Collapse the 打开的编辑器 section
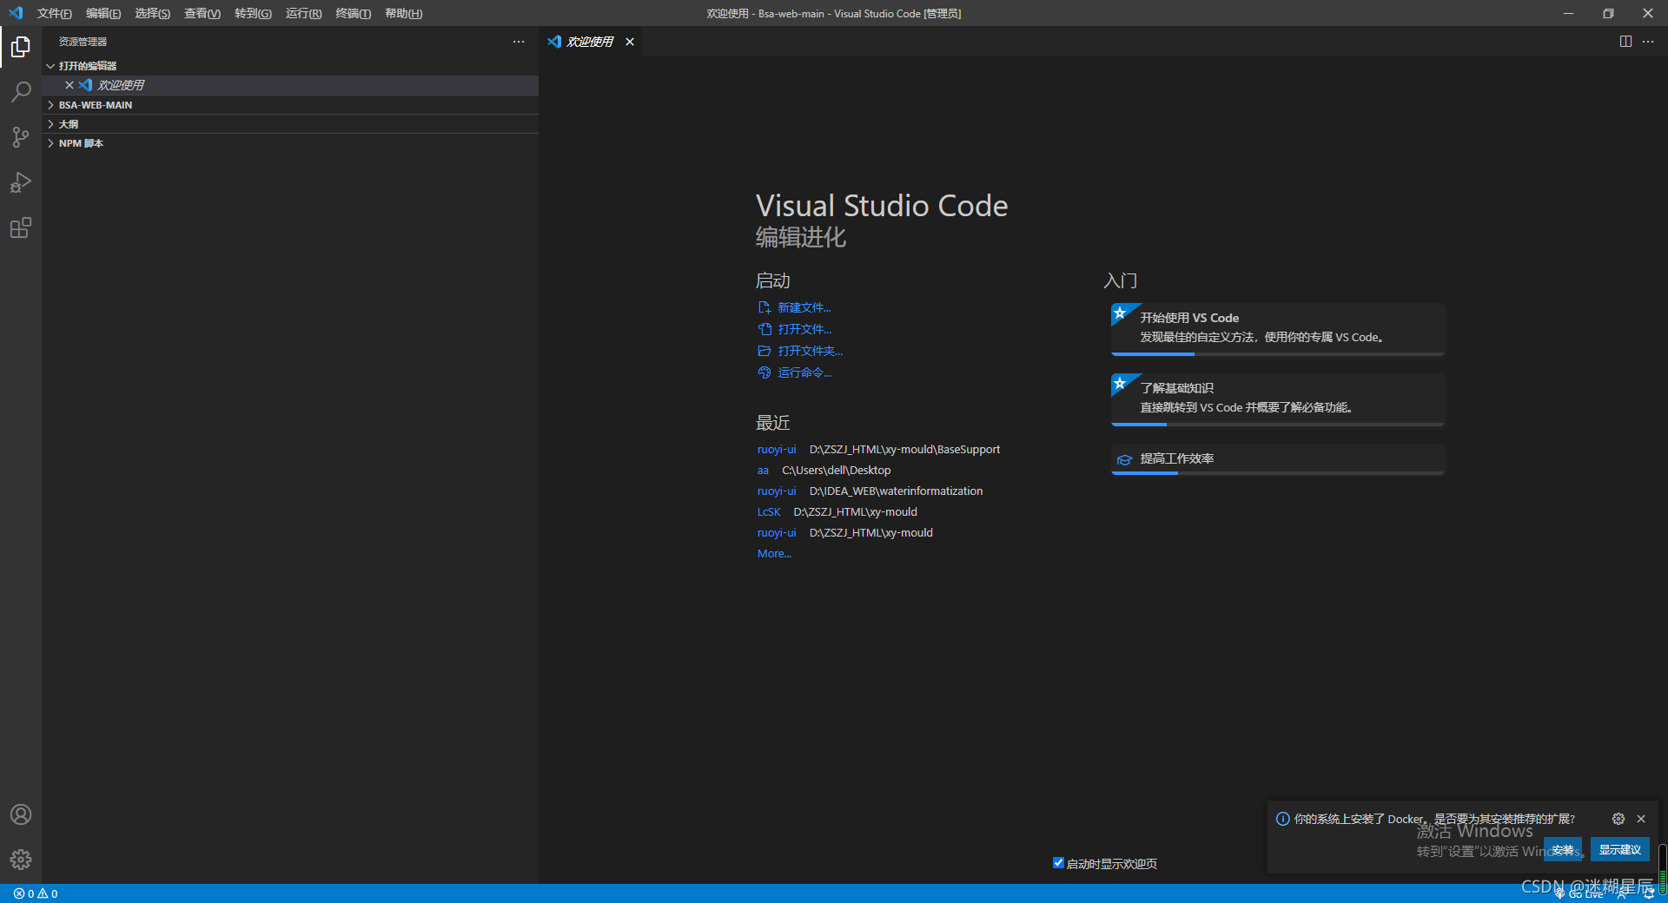Viewport: 1668px width, 903px height. pyautogui.click(x=290, y=66)
